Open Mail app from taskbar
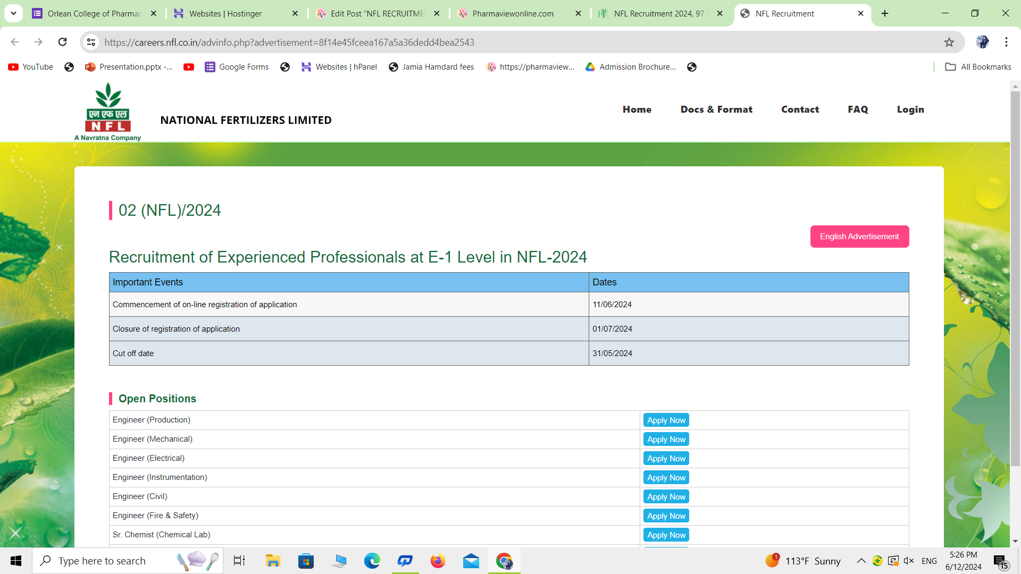 (x=471, y=561)
